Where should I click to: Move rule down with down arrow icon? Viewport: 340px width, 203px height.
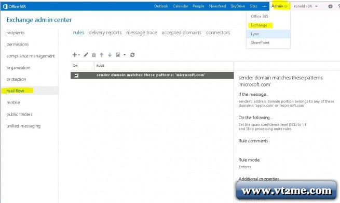coord(110,55)
